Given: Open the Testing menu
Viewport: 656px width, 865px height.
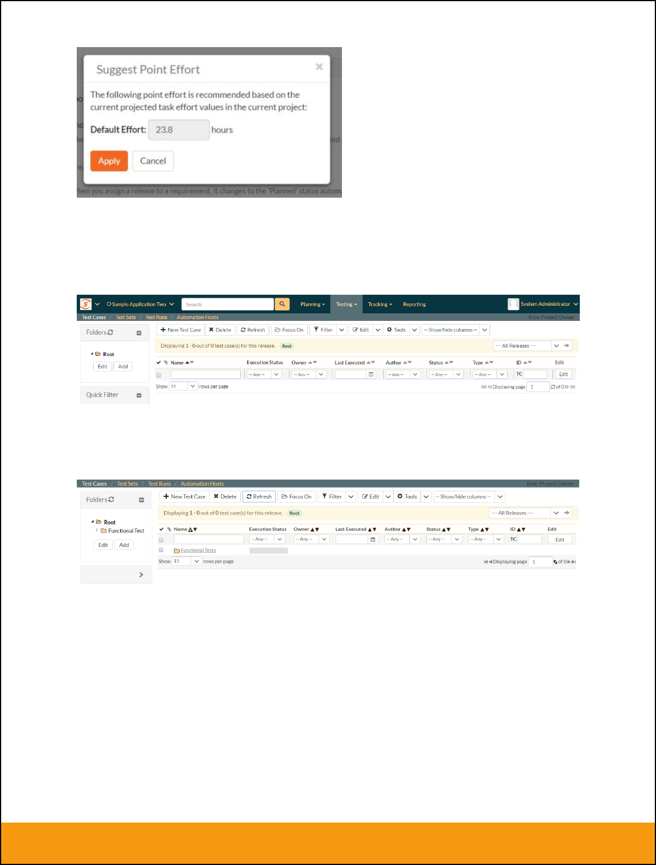Looking at the screenshot, I should (346, 304).
